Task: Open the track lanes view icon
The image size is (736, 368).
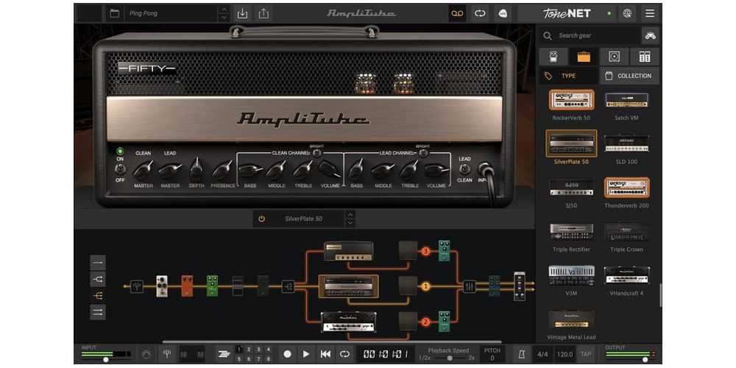Action: click(224, 354)
